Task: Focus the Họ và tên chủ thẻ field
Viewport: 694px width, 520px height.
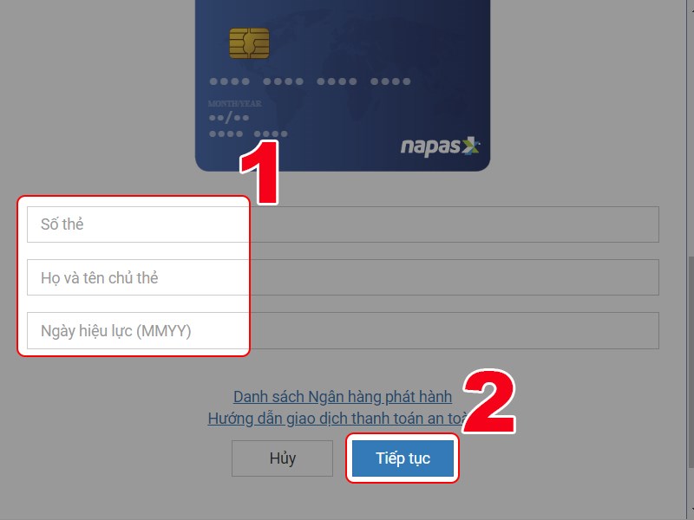Action: click(x=343, y=277)
